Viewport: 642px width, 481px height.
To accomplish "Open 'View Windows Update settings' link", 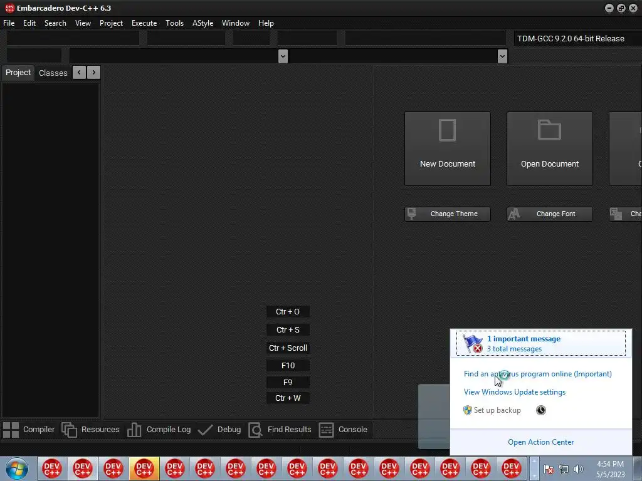I will pos(515,392).
